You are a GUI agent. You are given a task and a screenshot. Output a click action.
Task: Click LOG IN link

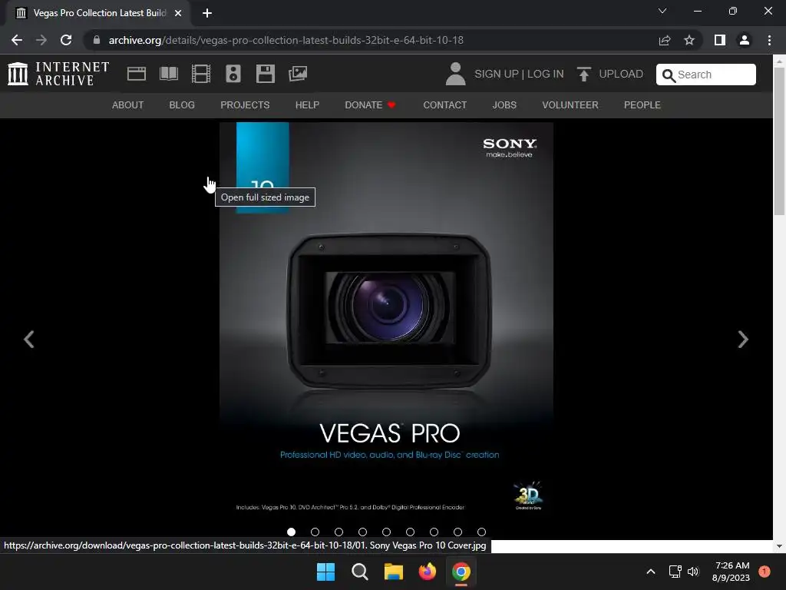point(546,74)
